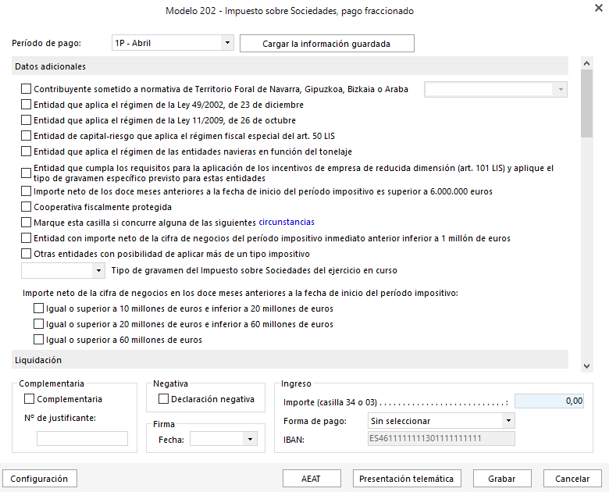Focus the Nº de justificante input field
Screen dimensions: 609x492
point(82,438)
